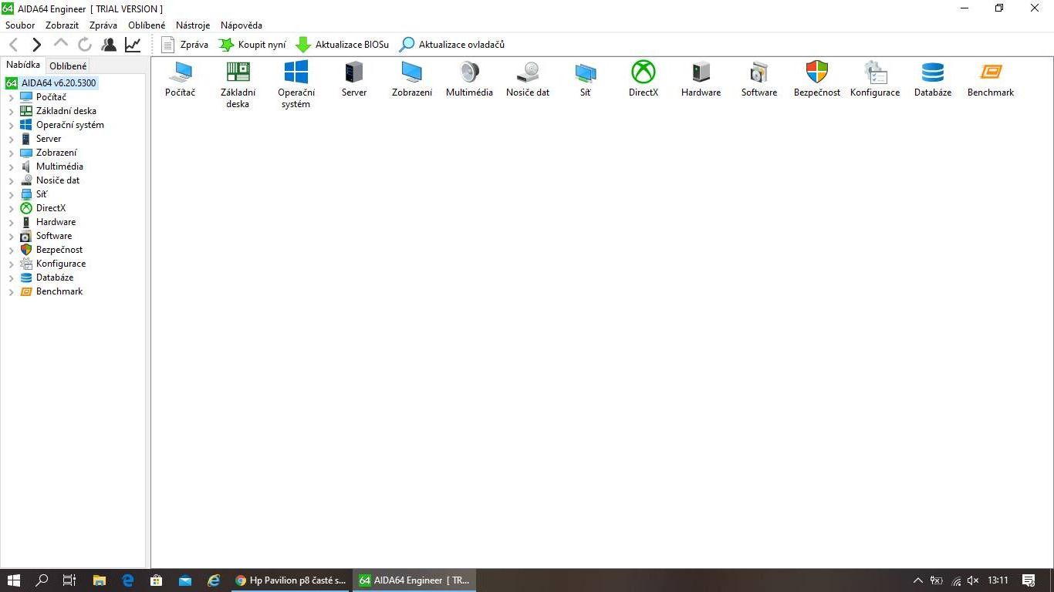Open the Soubor menu
Viewport: 1054px width, 592px height.
[x=20, y=25]
